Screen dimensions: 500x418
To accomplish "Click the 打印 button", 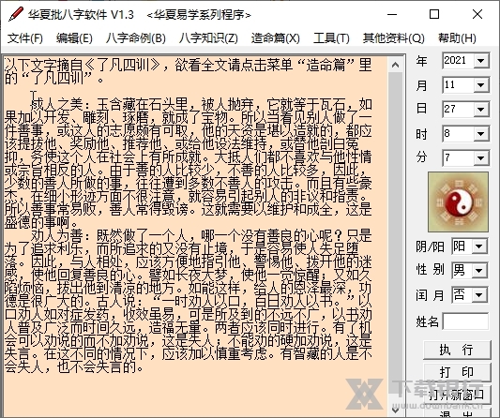I will click(x=457, y=372).
